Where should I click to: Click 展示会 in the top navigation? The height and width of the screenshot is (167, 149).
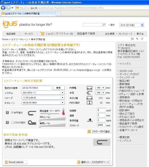click(x=140, y=34)
